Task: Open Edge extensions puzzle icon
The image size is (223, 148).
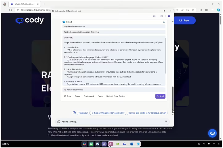Action: (201, 10)
